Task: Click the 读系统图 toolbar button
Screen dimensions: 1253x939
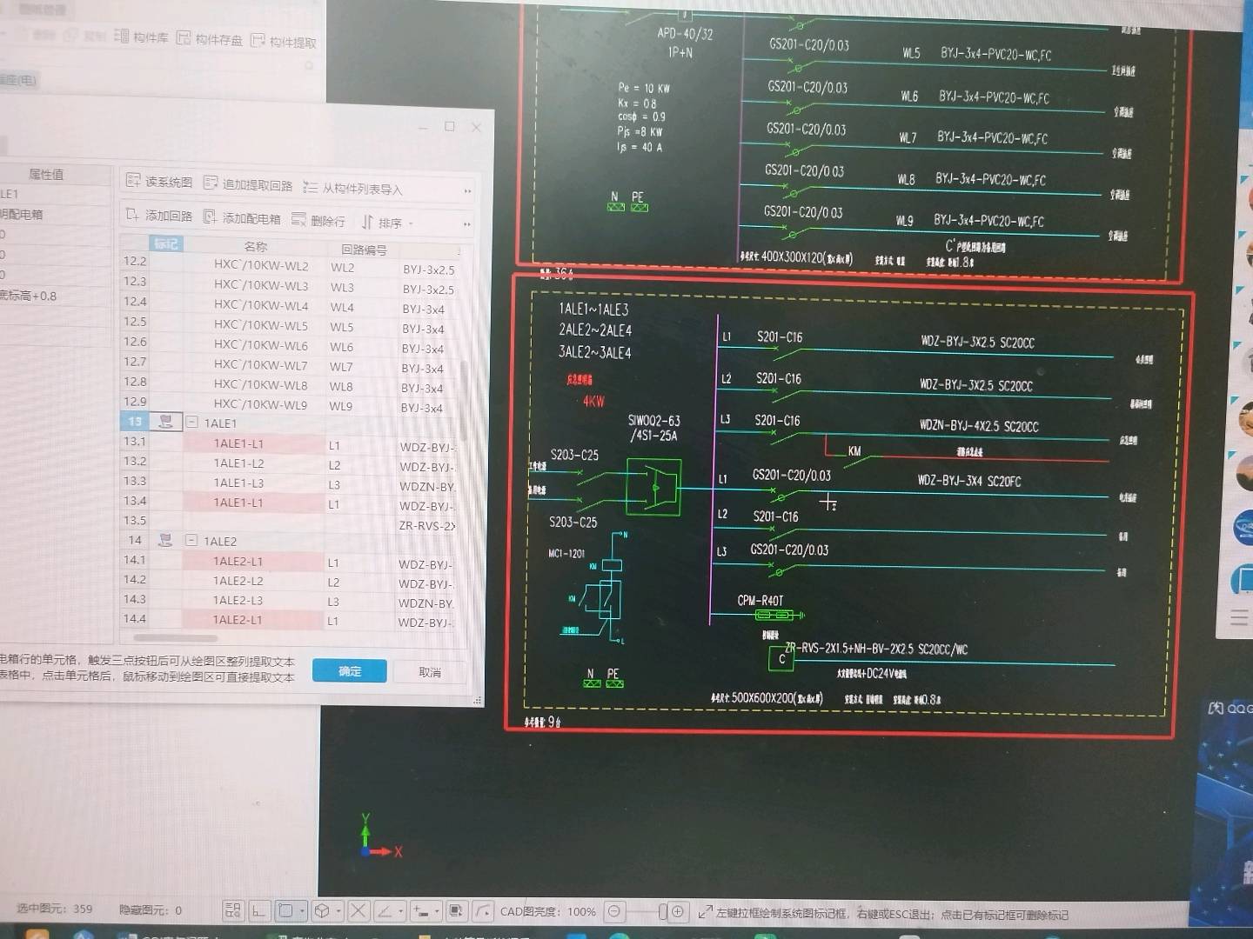Action: (x=159, y=182)
